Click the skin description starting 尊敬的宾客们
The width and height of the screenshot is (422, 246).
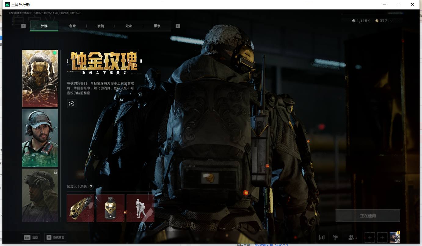tap(100, 88)
